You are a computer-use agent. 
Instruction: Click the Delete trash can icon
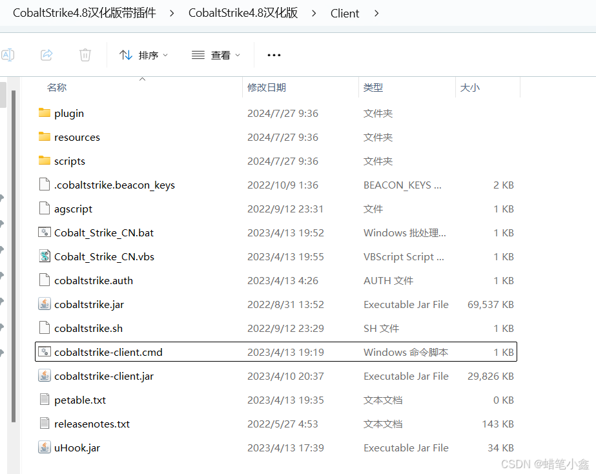(x=85, y=55)
